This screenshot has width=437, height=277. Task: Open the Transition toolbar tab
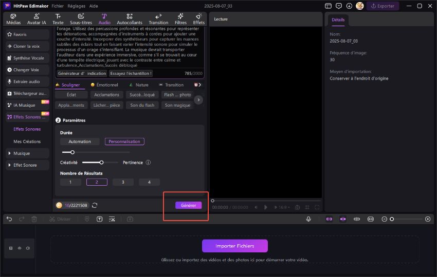[158, 19]
